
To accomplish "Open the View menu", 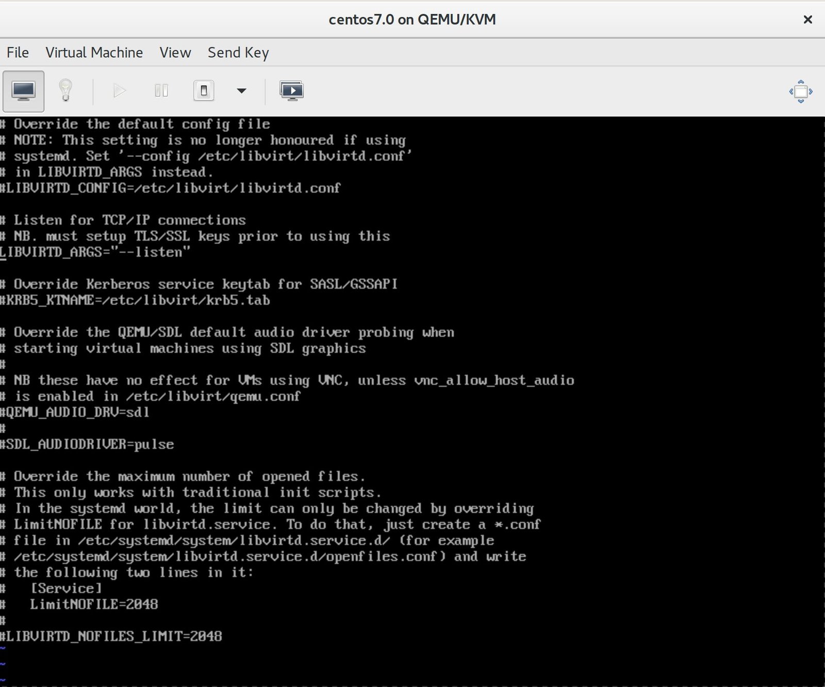I will 175,53.
